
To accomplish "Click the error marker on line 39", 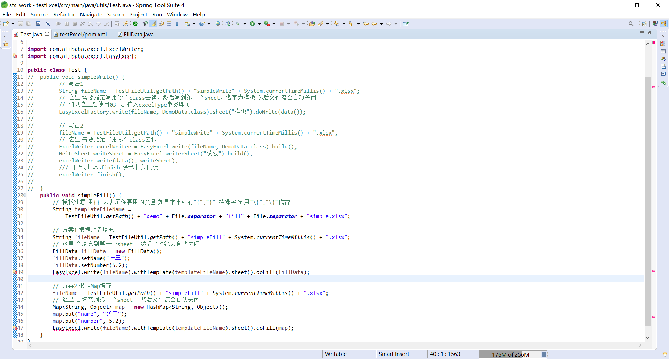I will 15,272.
